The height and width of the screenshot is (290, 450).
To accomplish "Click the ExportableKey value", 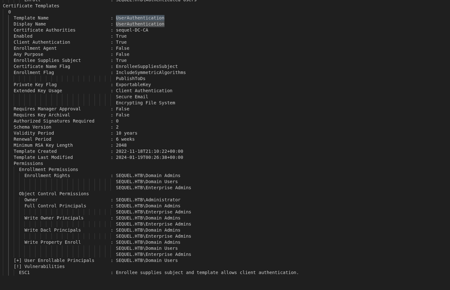I will 133,85.
